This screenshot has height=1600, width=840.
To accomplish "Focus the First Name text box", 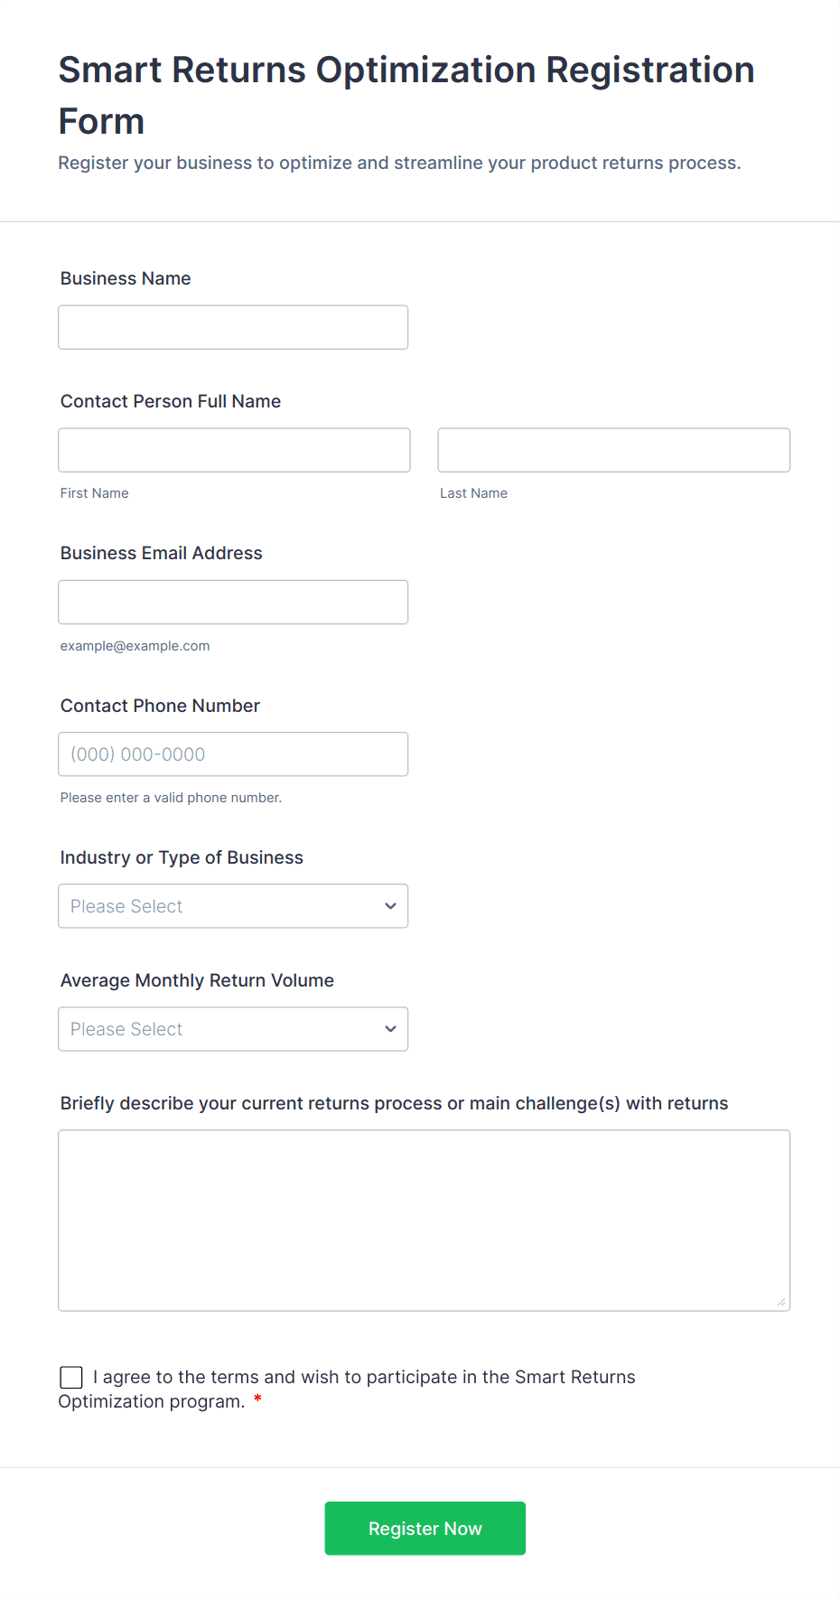I will [x=234, y=450].
